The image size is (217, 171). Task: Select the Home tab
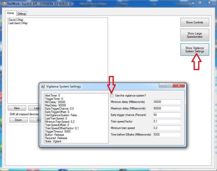tap(11, 13)
